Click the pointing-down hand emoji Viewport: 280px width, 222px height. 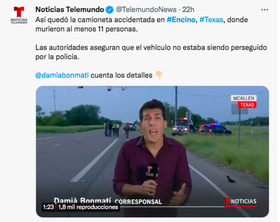pos(159,75)
